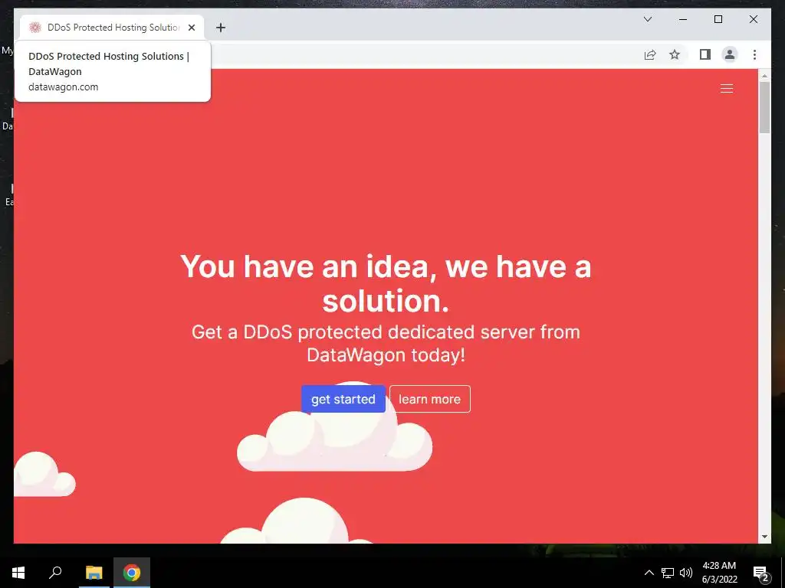Screen dimensions: 785x588
Task: Click the 'Get a DDoS protected dedicated server' subtitle
Action: [x=386, y=343]
